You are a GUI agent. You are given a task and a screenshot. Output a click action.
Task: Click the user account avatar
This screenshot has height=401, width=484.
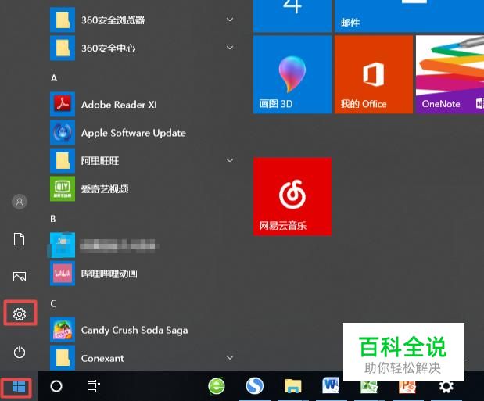[20, 202]
